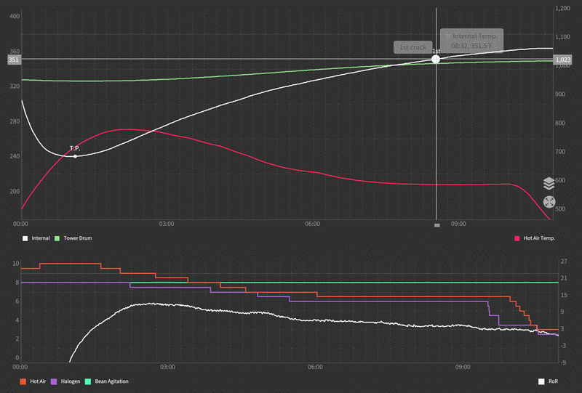Click the 351 left axis value tag
This screenshot has width=582, height=393.
13,60
